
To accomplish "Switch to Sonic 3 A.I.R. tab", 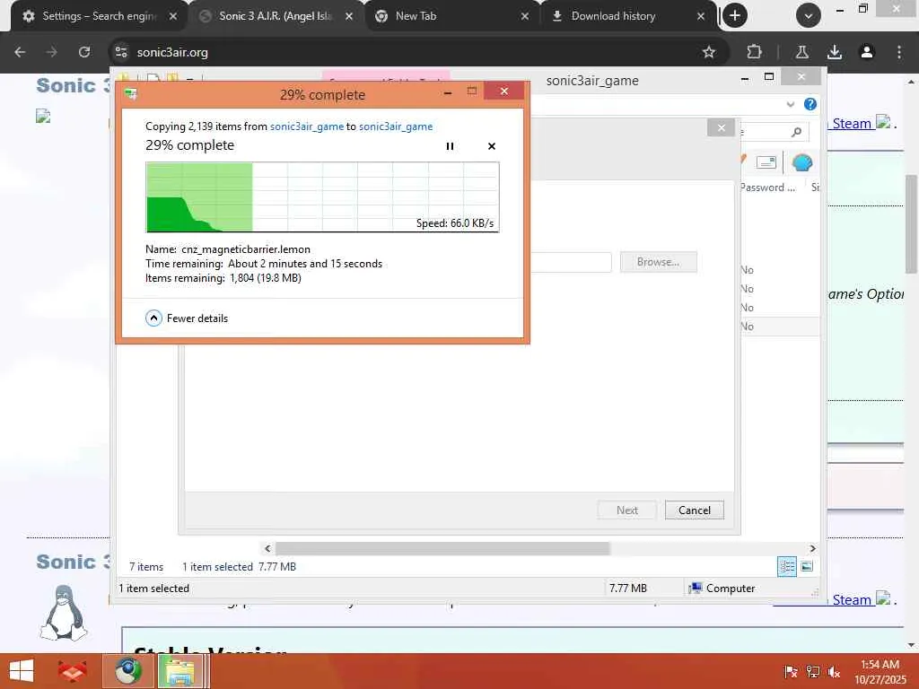I will 276,16.
